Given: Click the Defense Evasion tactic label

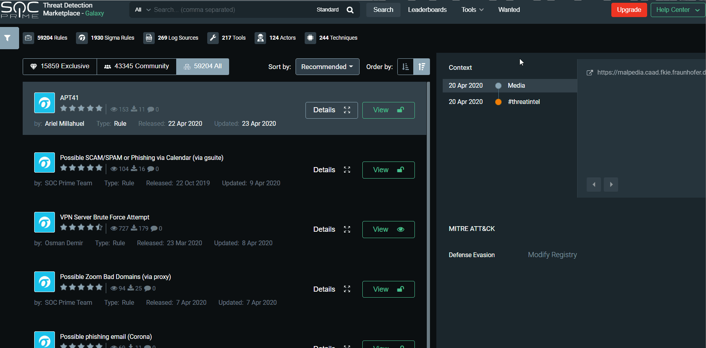Looking at the screenshot, I should (x=472, y=255).
